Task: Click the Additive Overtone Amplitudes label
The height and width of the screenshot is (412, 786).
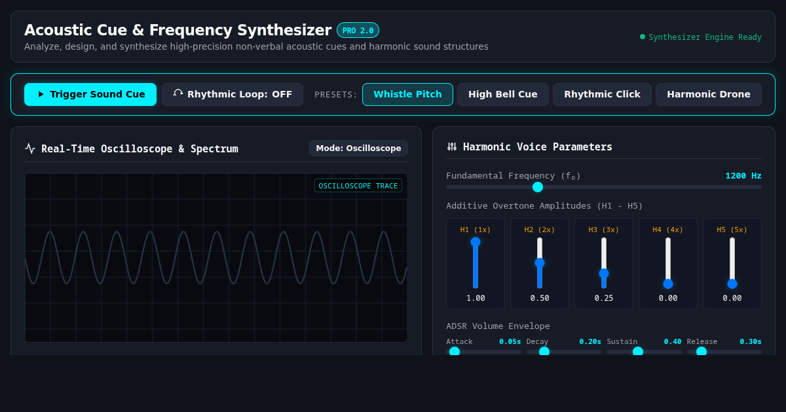Action: tap(544, 205)
